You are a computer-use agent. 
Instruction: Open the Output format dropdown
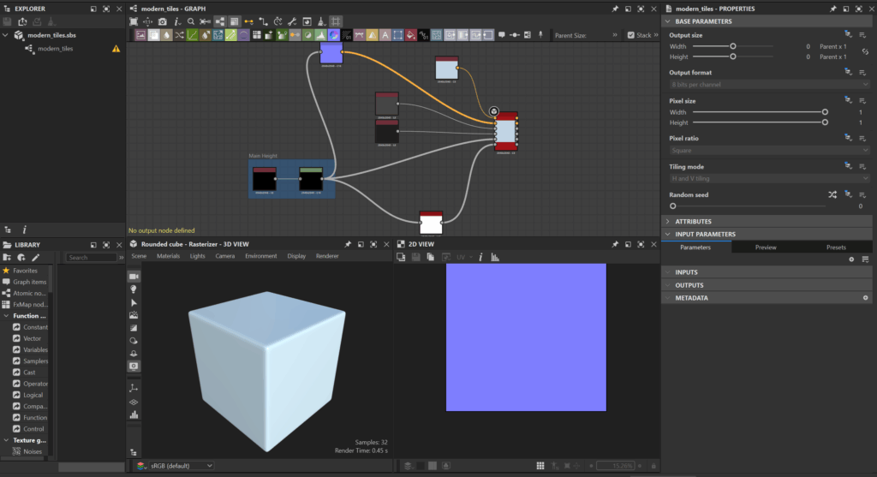click(x=769, y=85)
